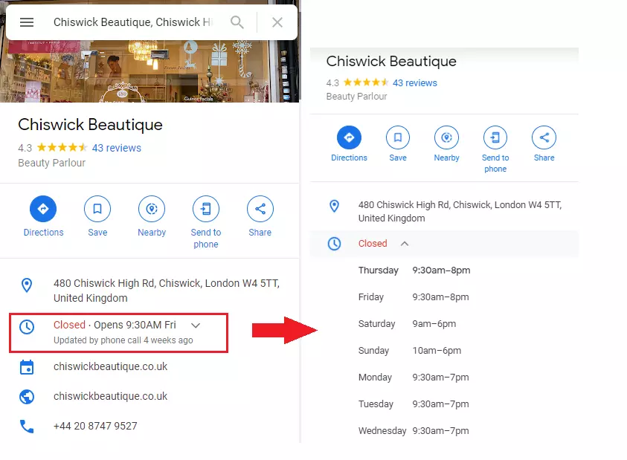Select Tuesday 9:30am–7pm hours row

tap(414, 404)
